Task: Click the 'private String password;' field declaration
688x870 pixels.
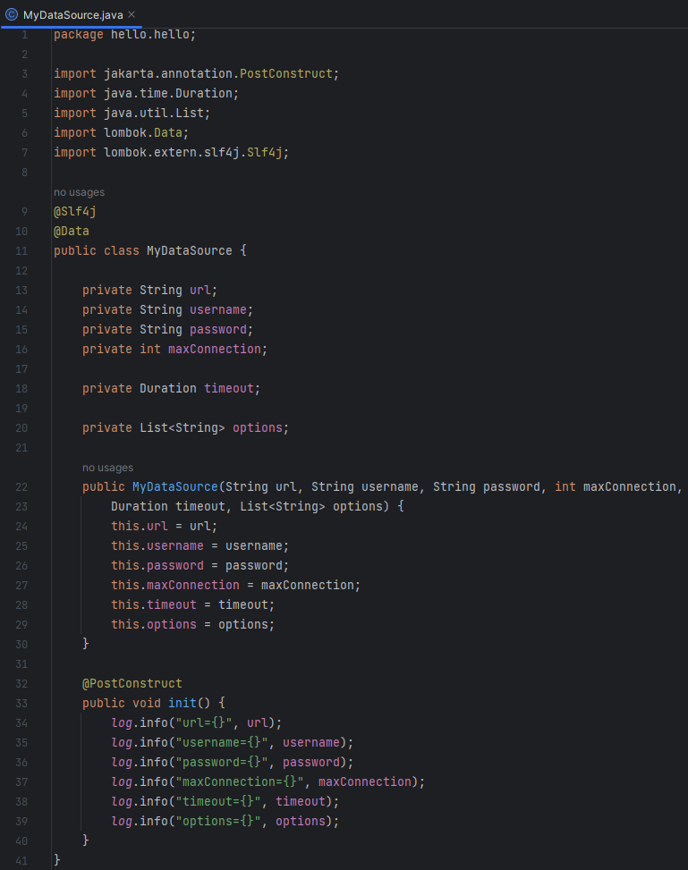Action: (167, 330)
